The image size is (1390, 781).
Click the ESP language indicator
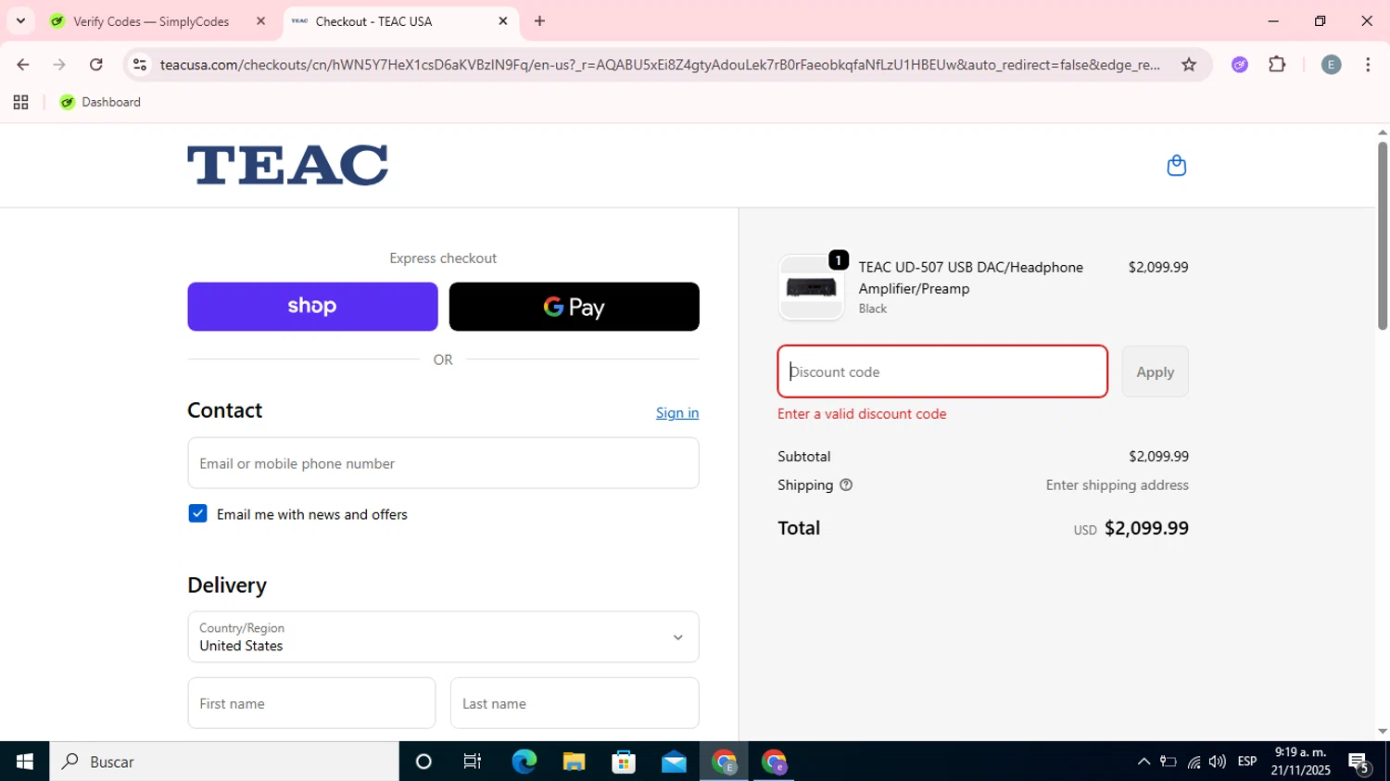pyautogui.click(x=1247, y=762)
